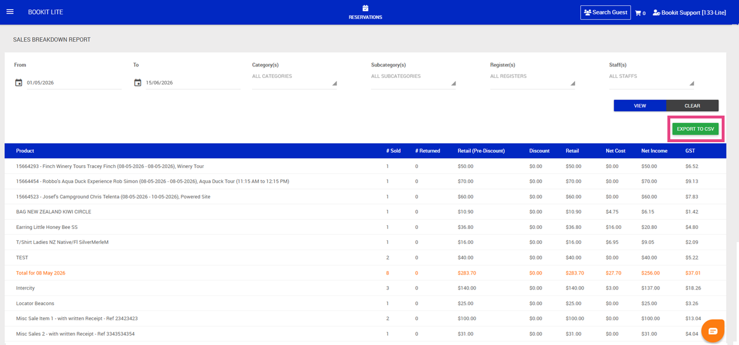The image size is (739, 345).
Task: Select the Earring Little Honey Bee SS row
Action: click(x=365, y=227)
